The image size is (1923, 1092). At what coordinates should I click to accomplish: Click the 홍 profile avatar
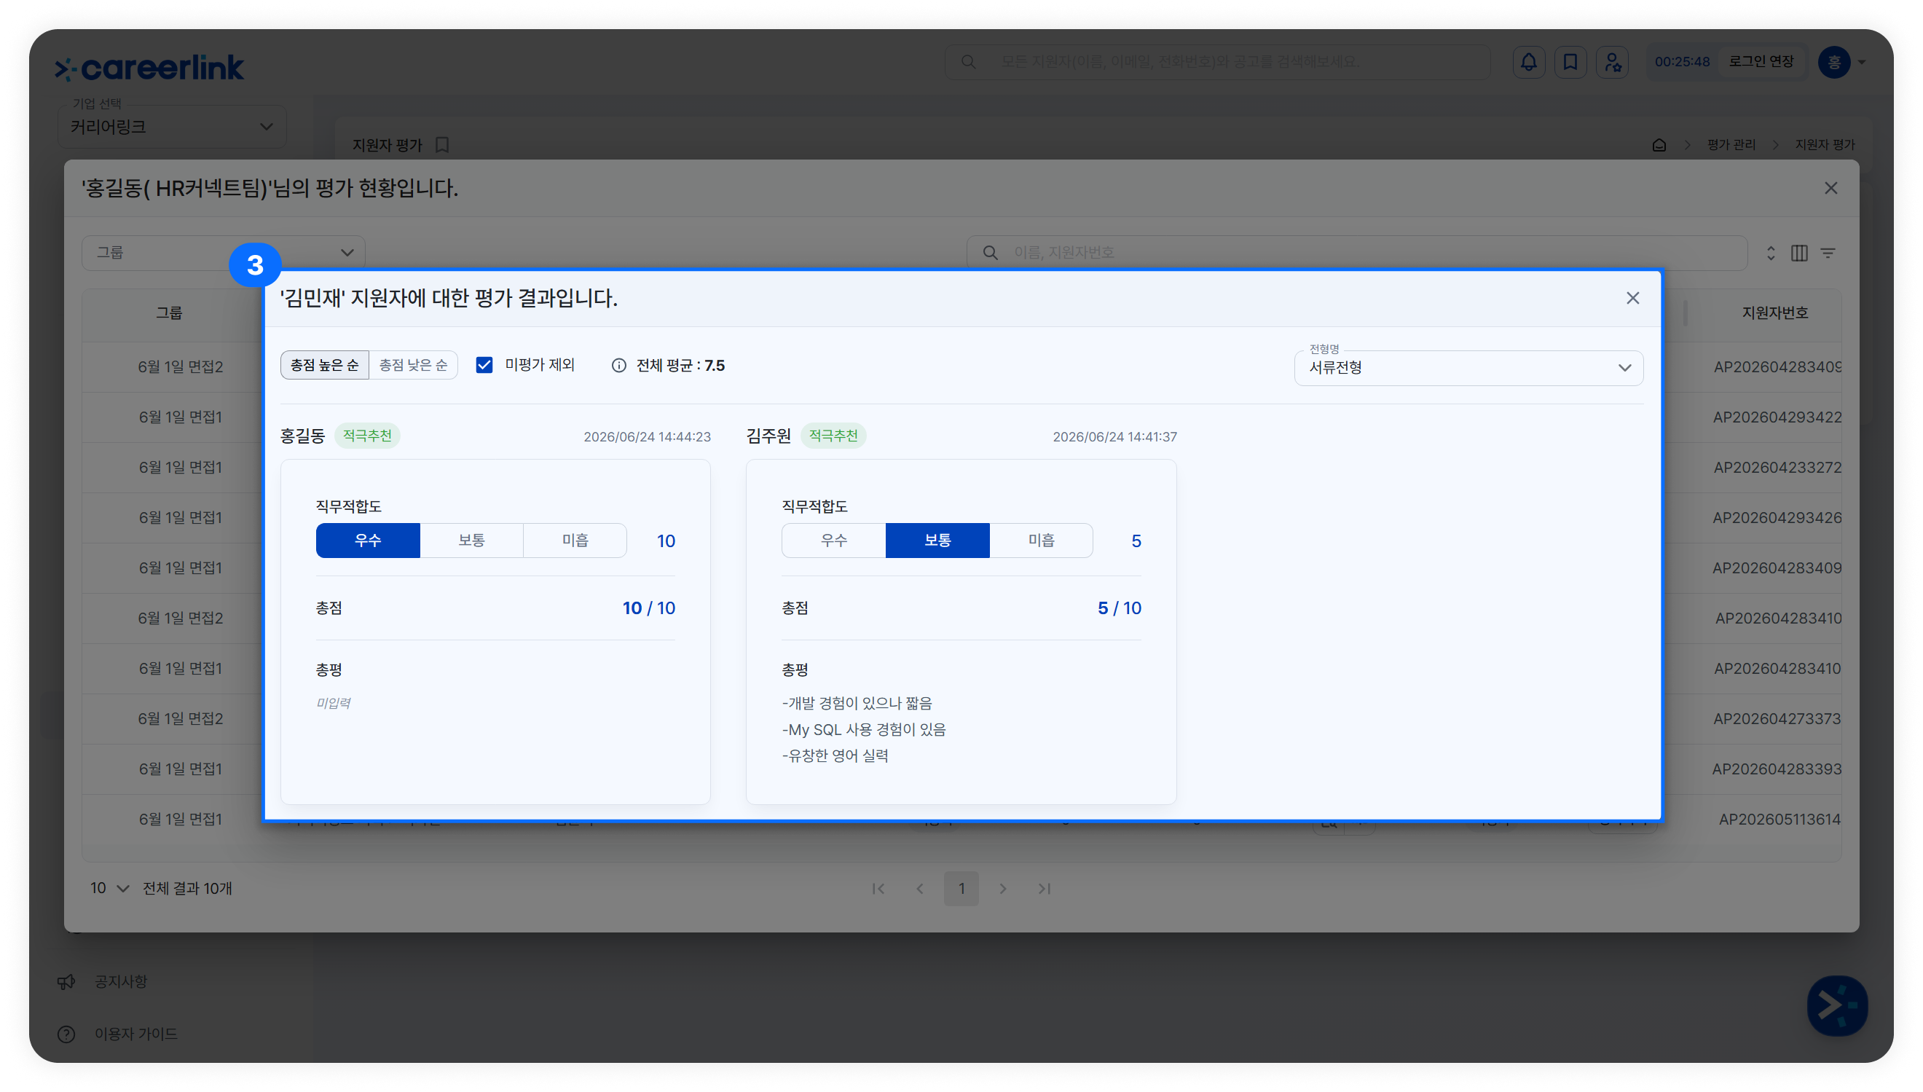tap(1834, 62)
